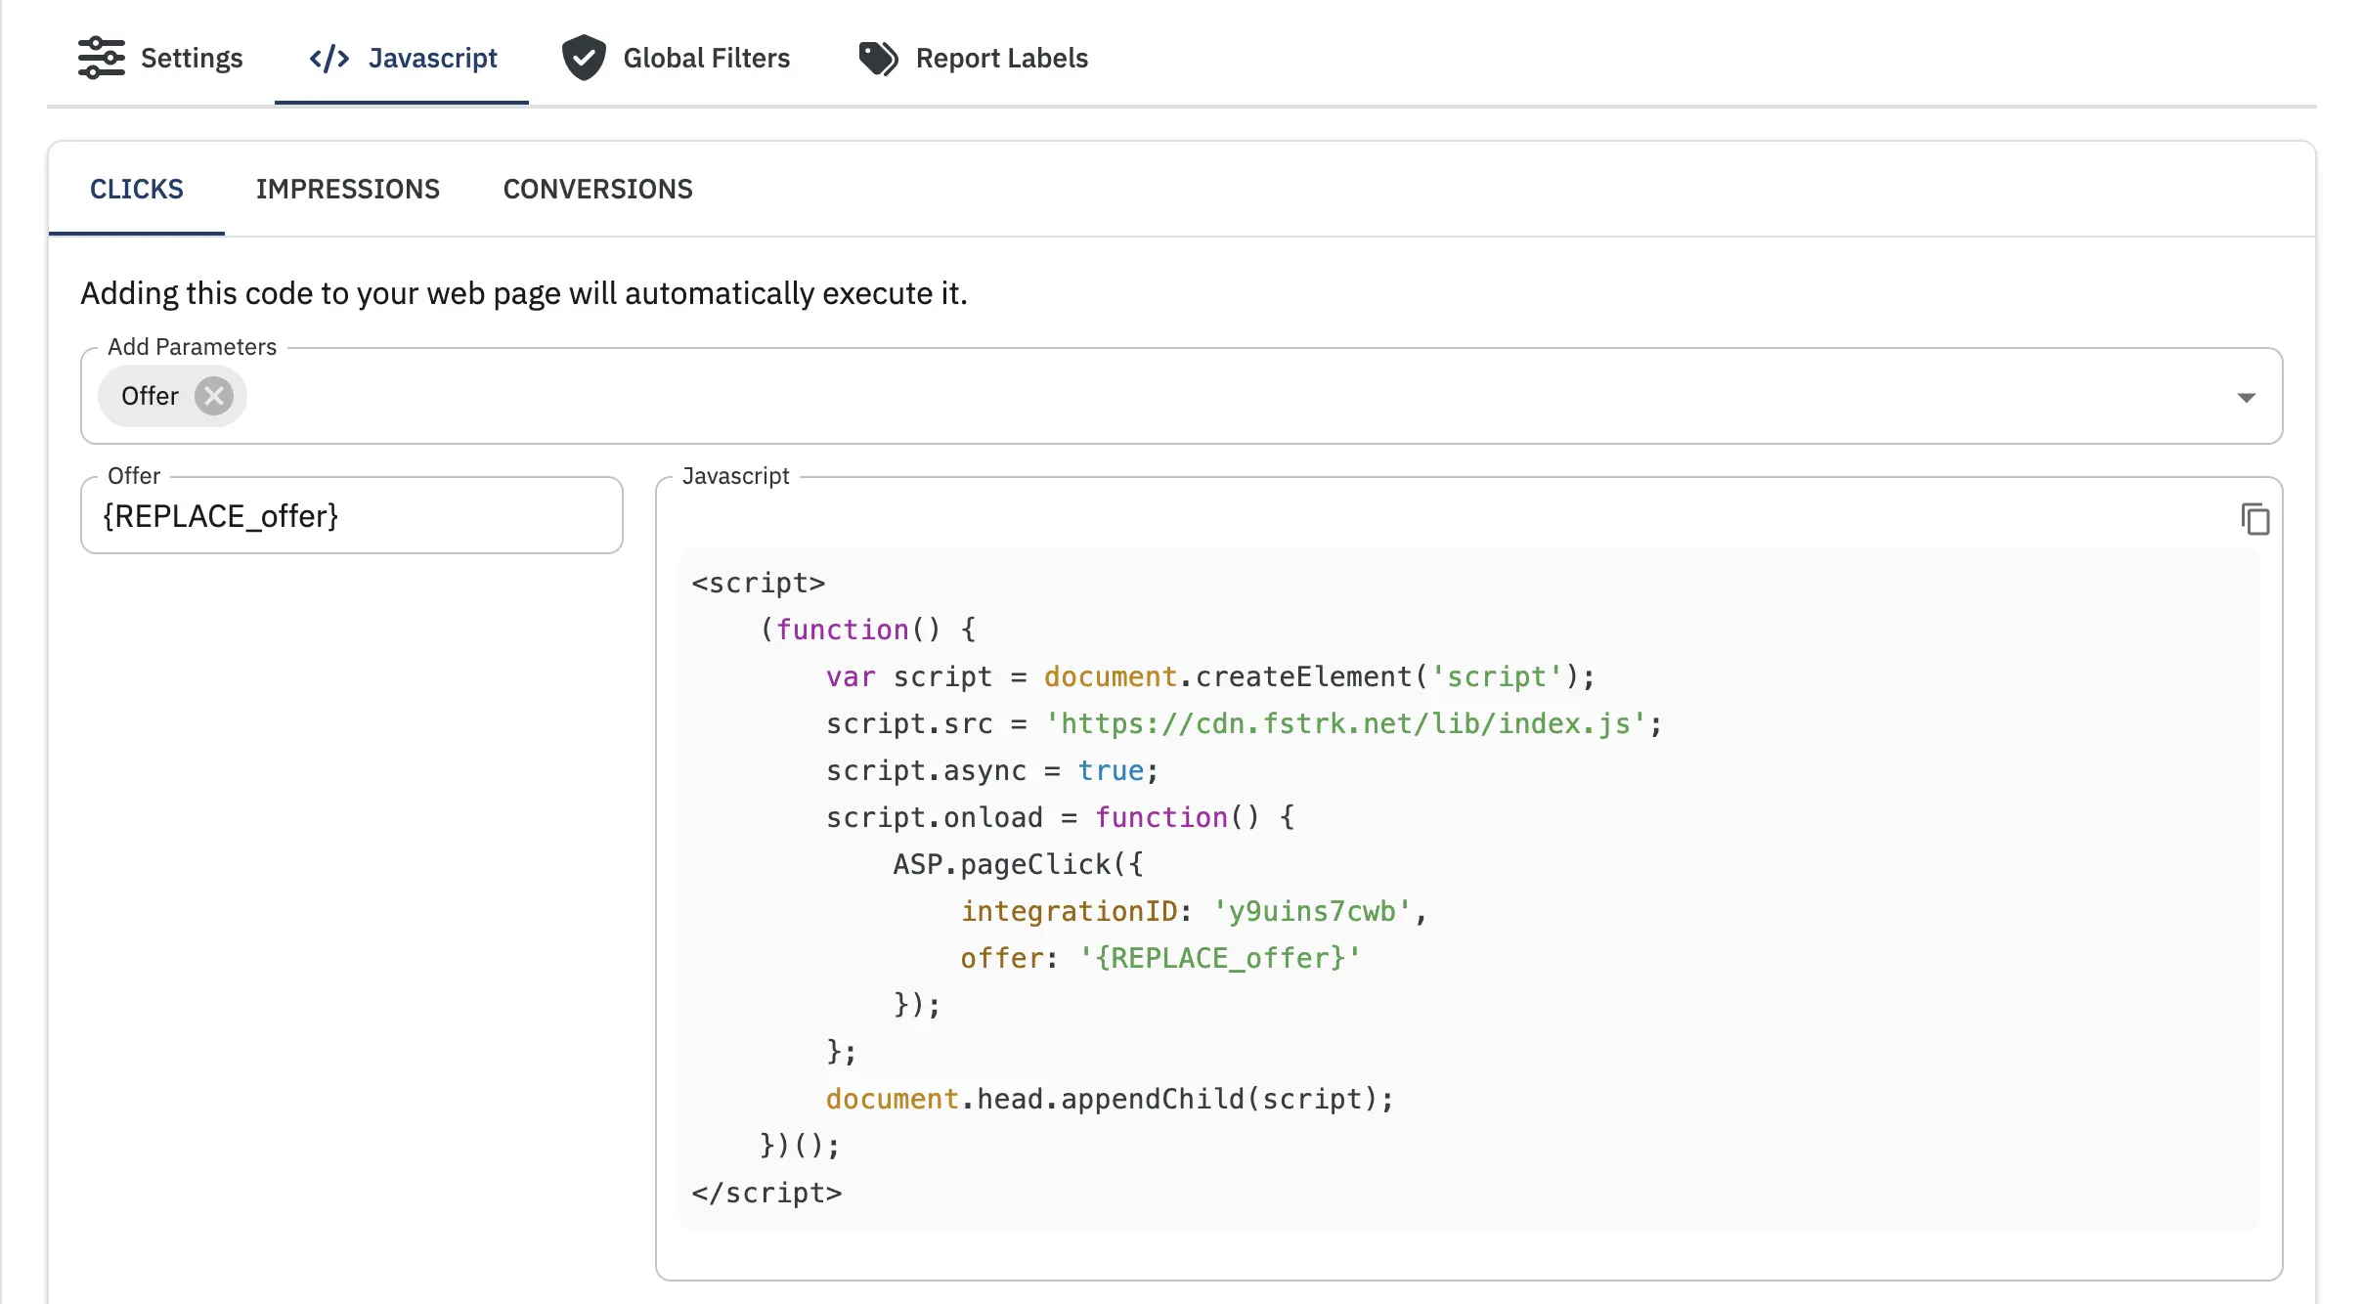2362x1304 pixels.
Task: Open the CONVERSIONS tab
Action: [597, 189]
